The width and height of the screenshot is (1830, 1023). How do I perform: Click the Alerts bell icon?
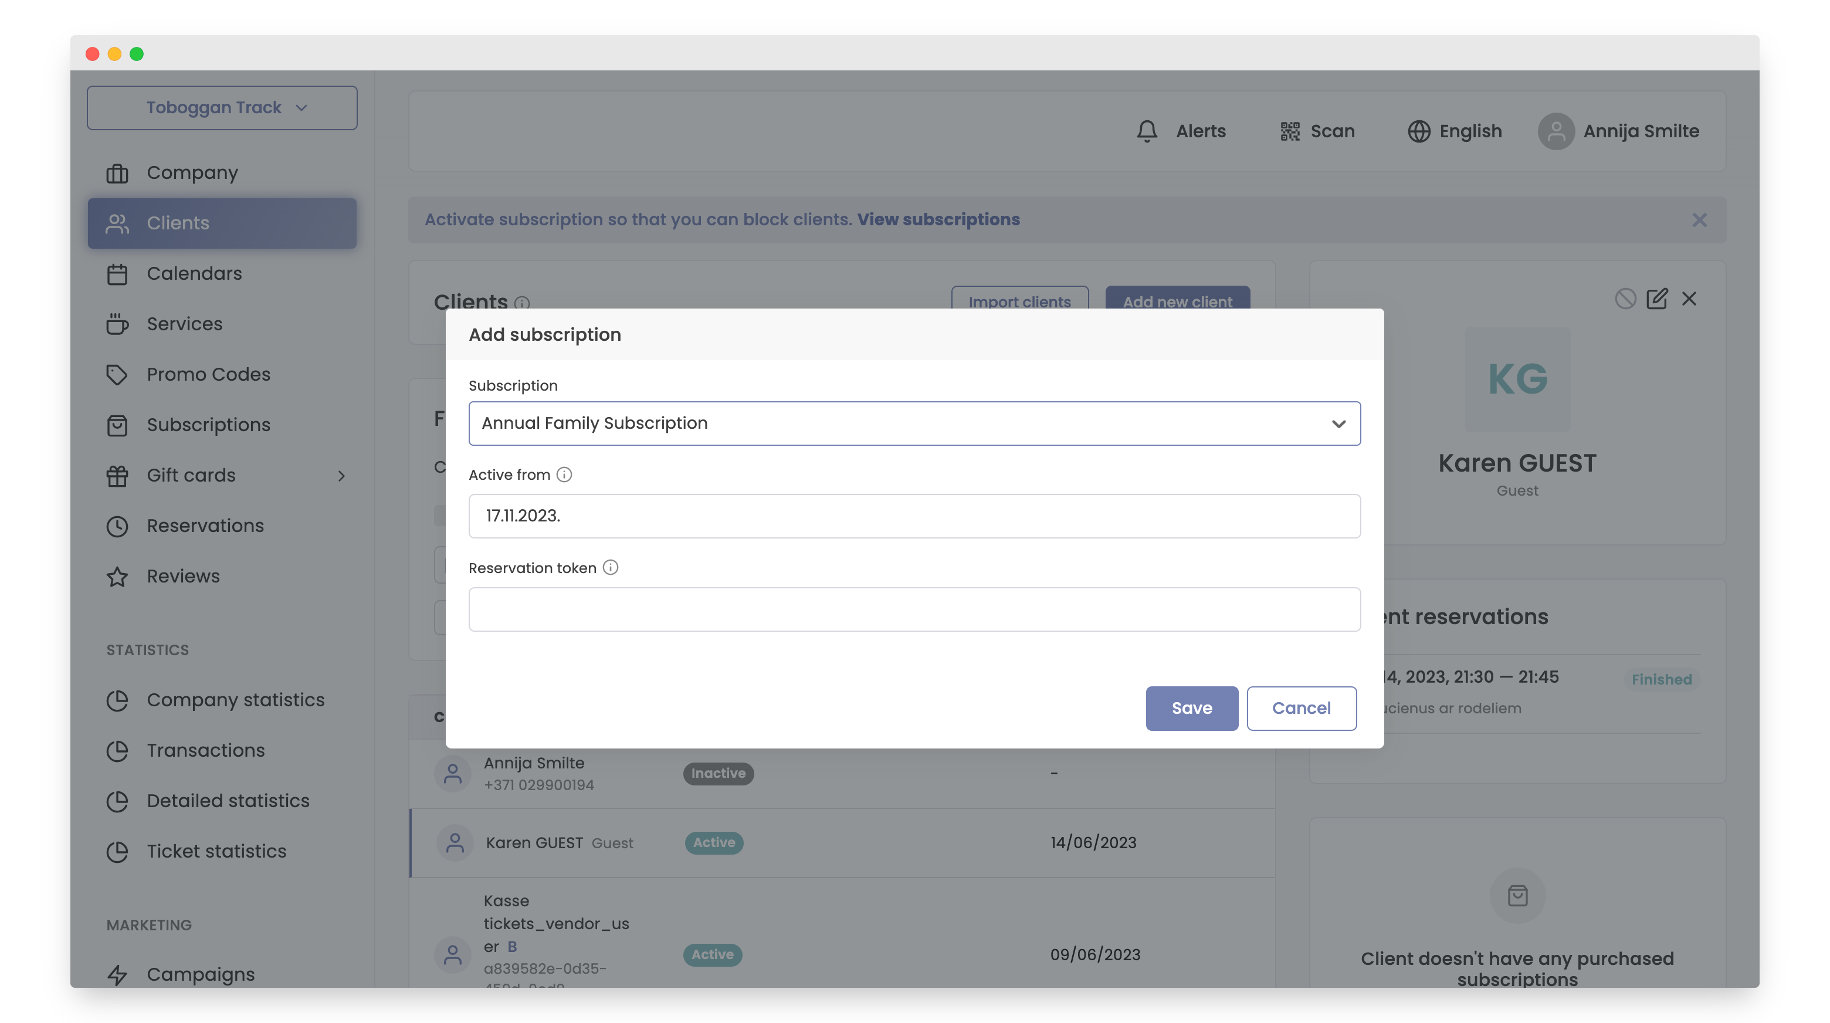point(1147,131)
